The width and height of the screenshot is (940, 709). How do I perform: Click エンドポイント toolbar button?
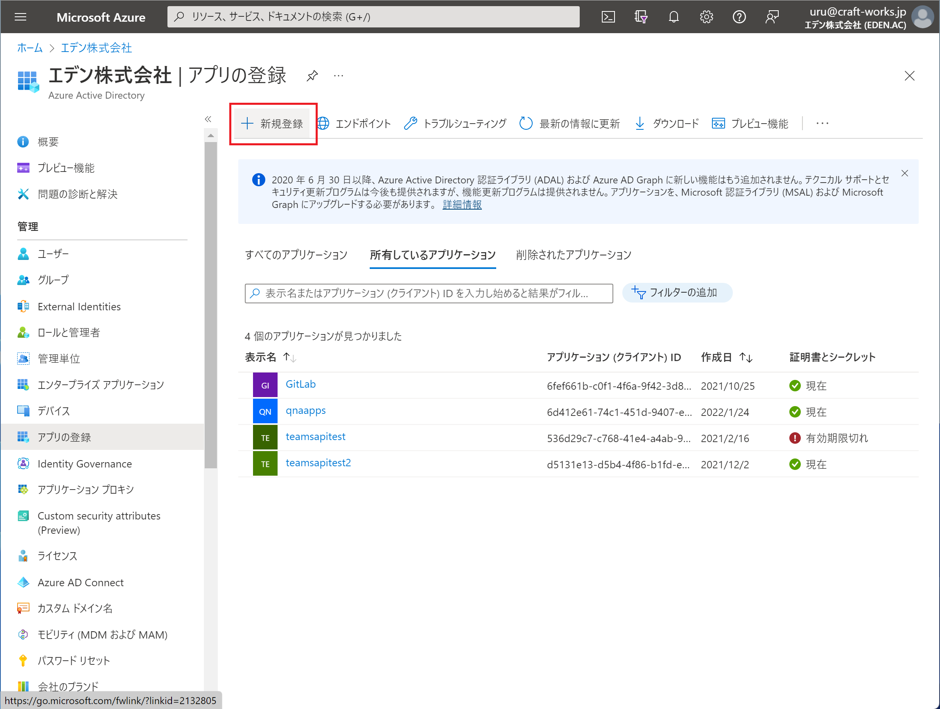pyautogui.click(x=354, y=124)
